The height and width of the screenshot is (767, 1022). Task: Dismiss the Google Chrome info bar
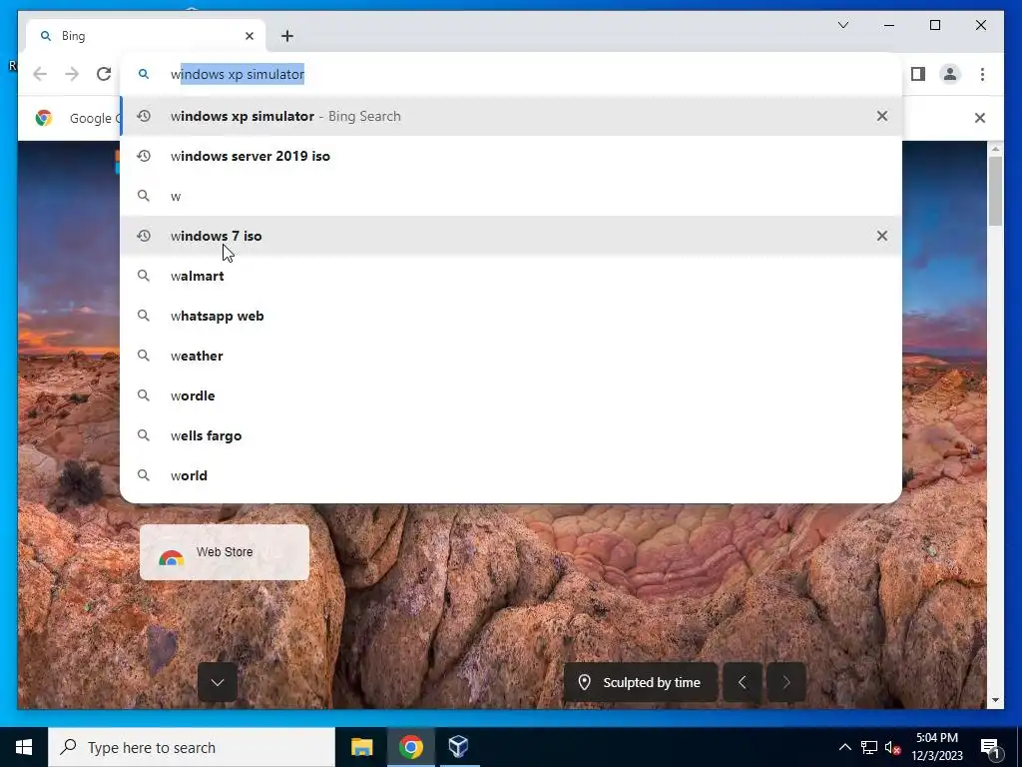(979, 118)
